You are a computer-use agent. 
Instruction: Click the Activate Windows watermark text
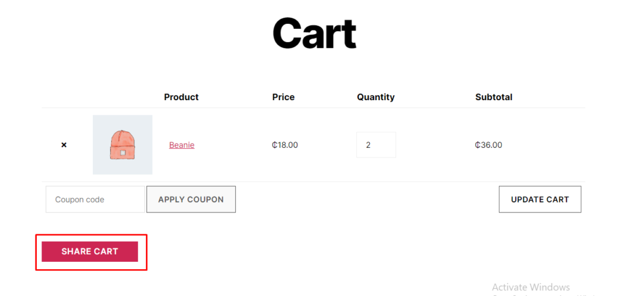[531, 287]
